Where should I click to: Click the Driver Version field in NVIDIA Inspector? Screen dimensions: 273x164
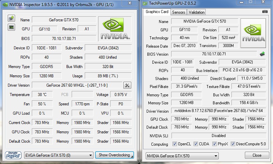coord(77,85)
